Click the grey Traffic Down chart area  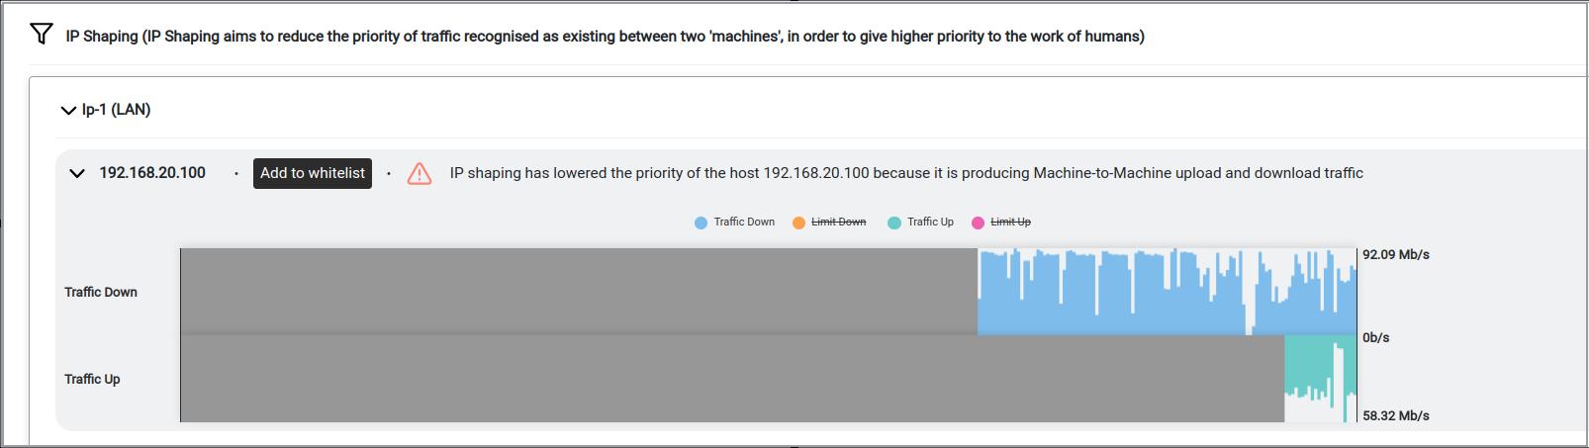click(x=579, y=292)
